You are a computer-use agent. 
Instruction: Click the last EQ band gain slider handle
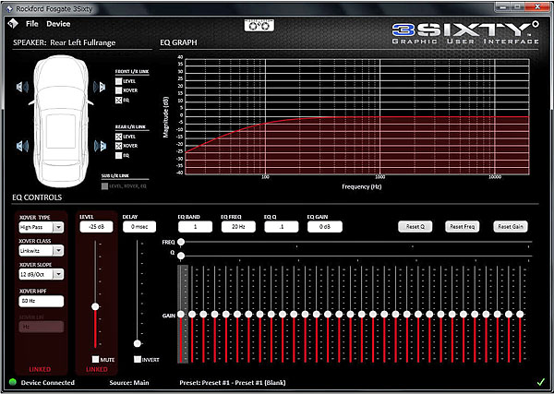(x=520, y=315)
